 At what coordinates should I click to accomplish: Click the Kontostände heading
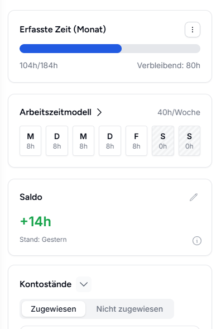[46, 284]
